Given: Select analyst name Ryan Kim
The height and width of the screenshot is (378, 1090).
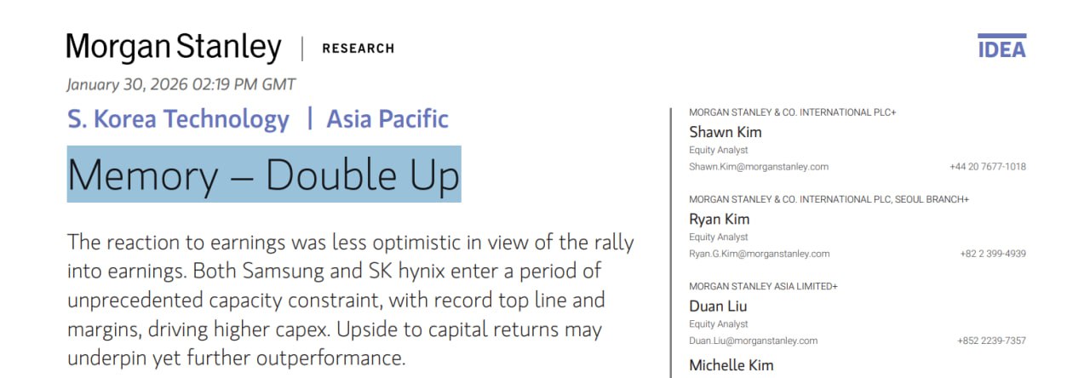Looking at the screenshot, I should coord(720,219).
